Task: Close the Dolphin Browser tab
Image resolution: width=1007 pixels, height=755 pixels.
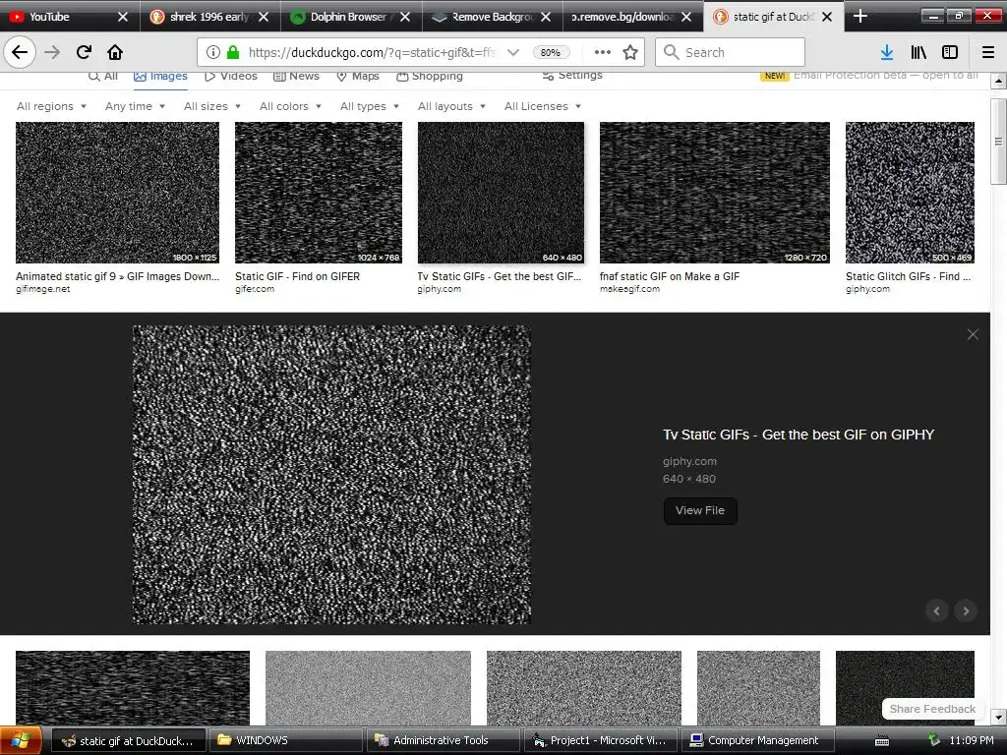Action: click(x=404, y=17)
